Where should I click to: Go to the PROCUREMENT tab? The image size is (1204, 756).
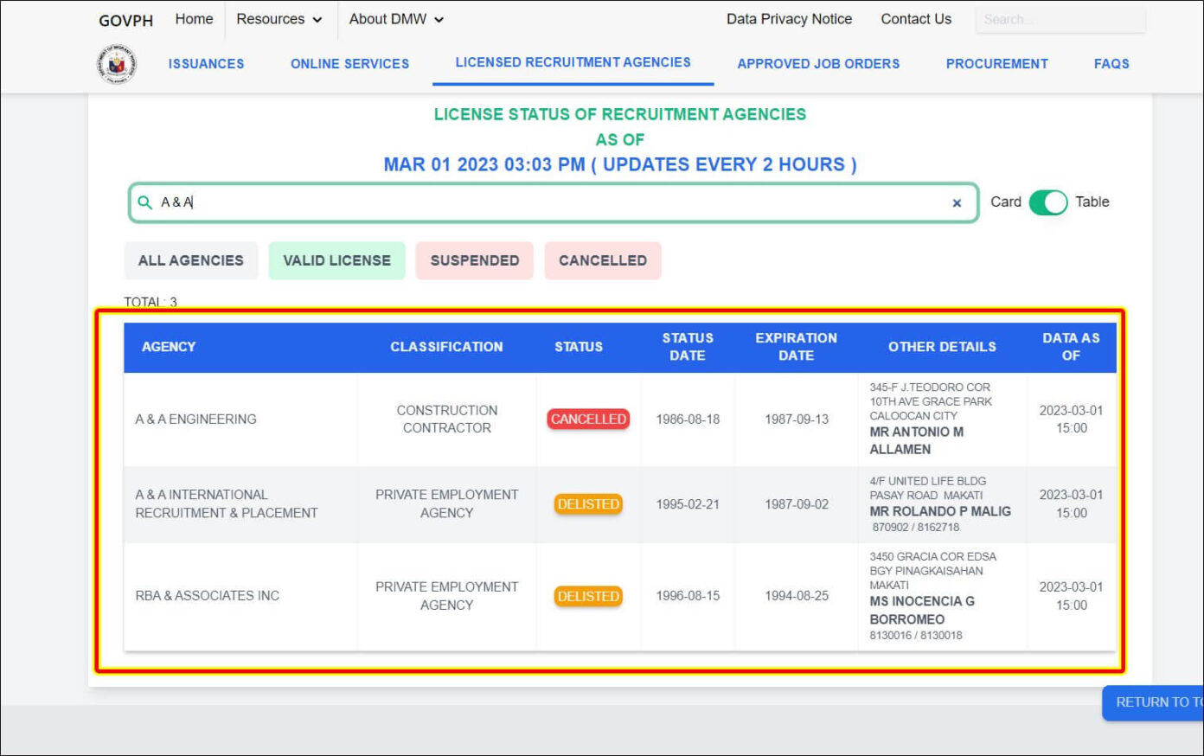click(x=996, y=63)
